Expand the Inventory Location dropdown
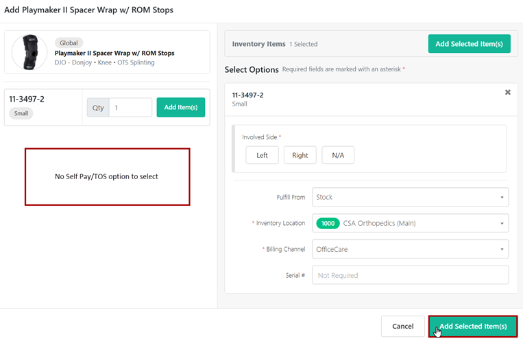 tap(410, 223)
